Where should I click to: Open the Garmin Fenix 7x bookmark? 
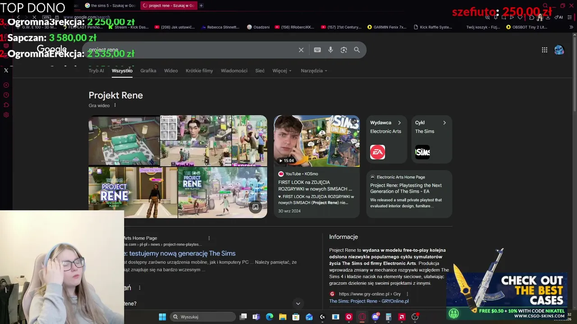pyautogui.click(x=387, y=27)
